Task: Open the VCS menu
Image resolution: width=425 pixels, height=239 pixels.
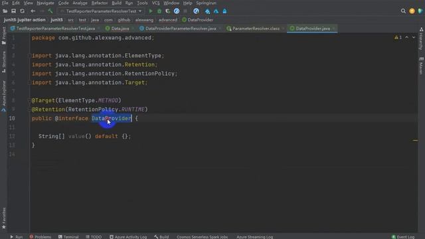Action: tap(155, 3)
